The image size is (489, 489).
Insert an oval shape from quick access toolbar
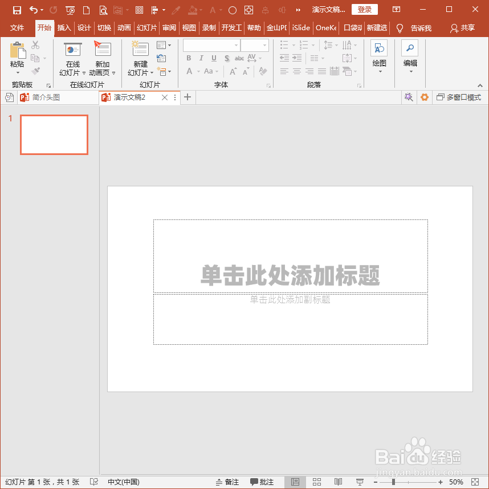(233, 10)
